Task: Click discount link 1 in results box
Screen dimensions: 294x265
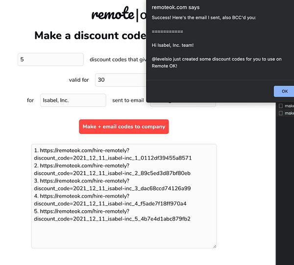Action: [x=113, y=154]
